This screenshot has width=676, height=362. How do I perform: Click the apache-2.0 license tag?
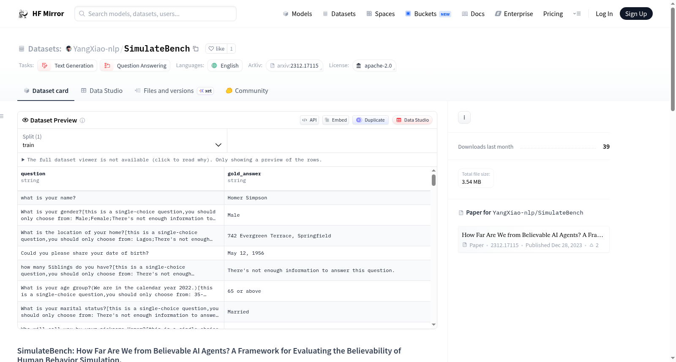tap(374, 65)
